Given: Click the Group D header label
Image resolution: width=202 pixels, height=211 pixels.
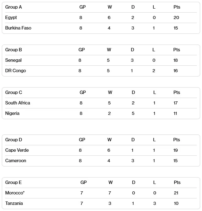Looking at the screenshot, I should pyautogui.click(x=13, y=140).
